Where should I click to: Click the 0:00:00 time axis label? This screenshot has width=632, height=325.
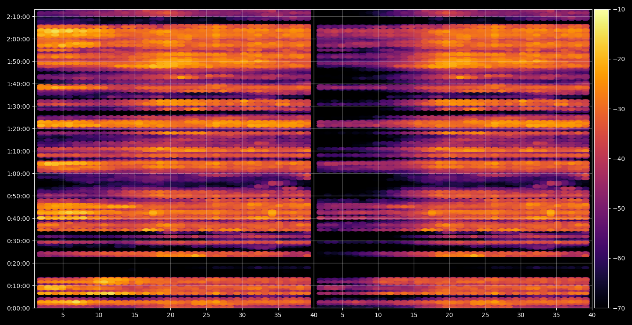[18, 308]
